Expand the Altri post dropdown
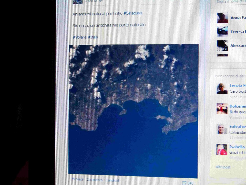The image size is (246, 185). tap(224, 167)
